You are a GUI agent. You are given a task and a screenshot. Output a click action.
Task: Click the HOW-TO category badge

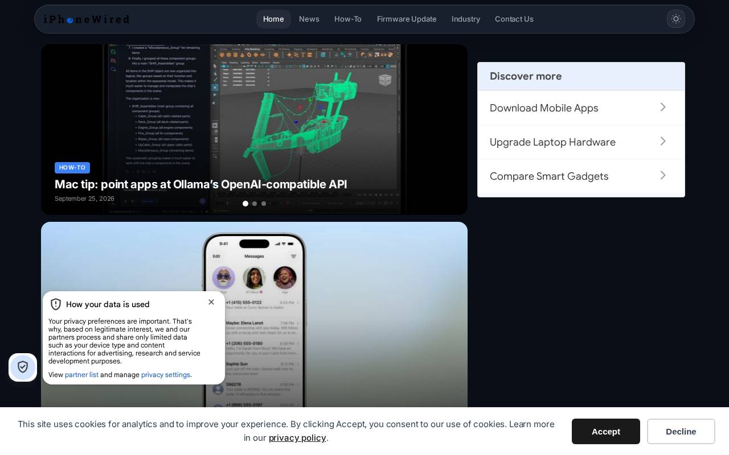[x=72, y=168]
